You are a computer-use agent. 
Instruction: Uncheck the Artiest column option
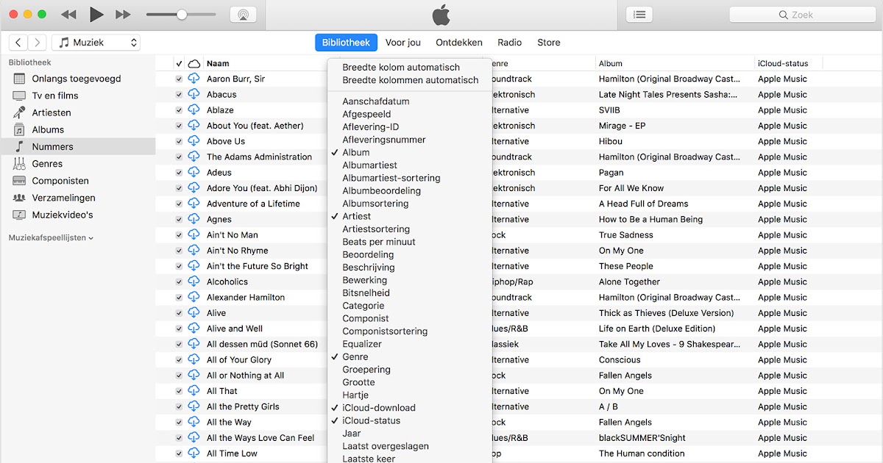357,216
